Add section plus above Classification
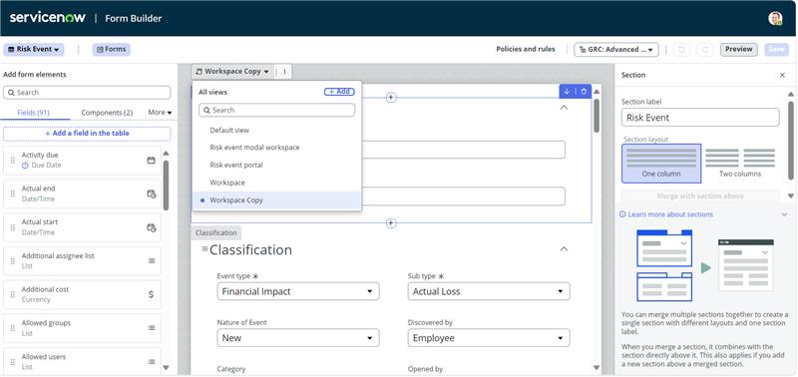 [391, 222]
